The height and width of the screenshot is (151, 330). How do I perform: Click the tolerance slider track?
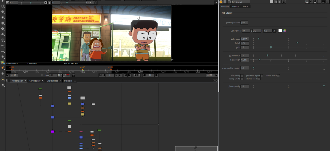pos(289,39)
